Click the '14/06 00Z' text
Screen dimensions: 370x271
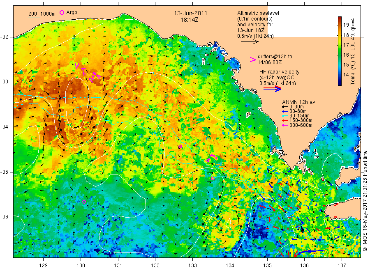(269, 62)
